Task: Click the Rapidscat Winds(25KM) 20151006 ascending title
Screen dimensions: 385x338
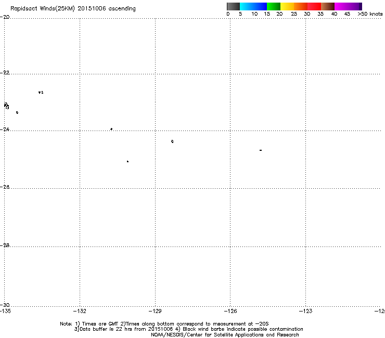Action: [x=73, y=9]
